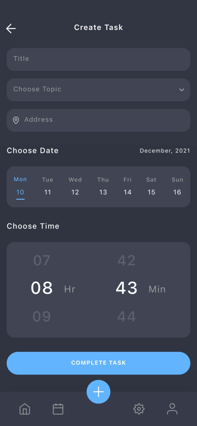
Task: Open the home screen icon
Action: click(25, 409)
